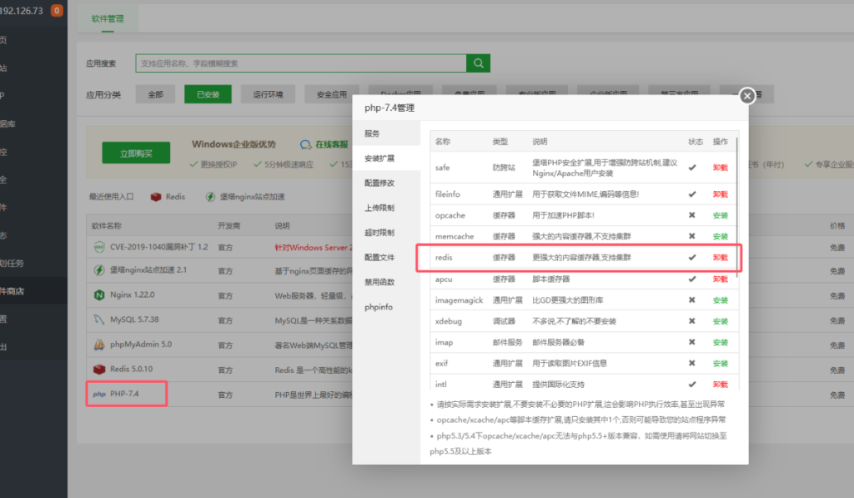
Task: Install the exif extension
Action: click(720, 364)
